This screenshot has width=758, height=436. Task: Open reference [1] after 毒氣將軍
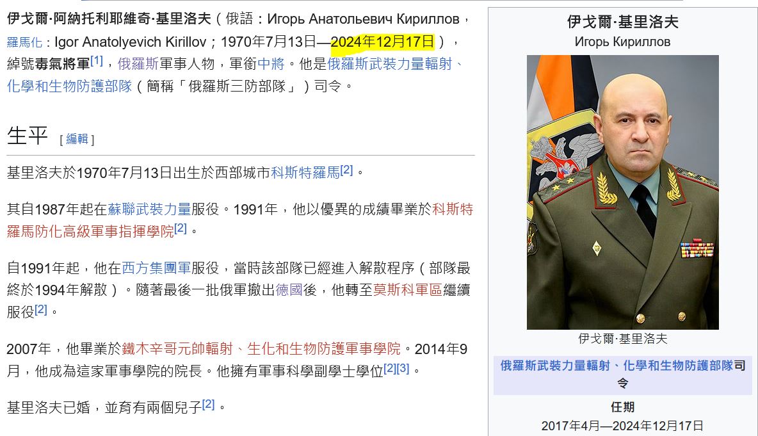tap(96, 61)
